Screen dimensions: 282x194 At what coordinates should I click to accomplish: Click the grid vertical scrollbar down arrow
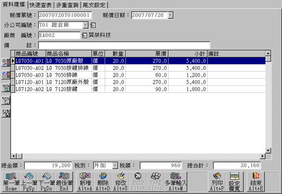pyautogui.click(x=268, y=150)
